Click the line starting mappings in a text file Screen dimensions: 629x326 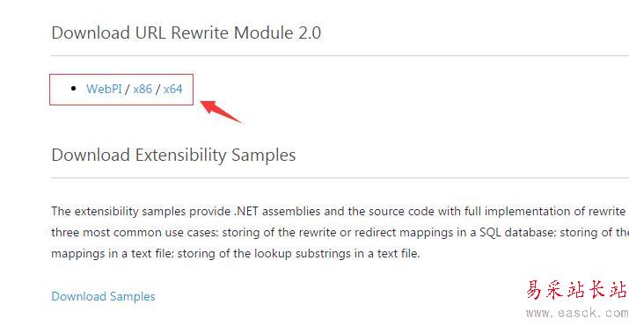point(236,253)
